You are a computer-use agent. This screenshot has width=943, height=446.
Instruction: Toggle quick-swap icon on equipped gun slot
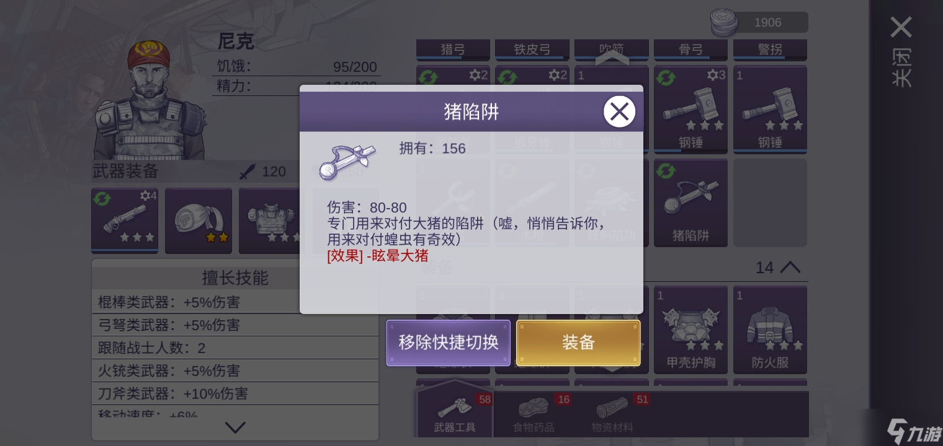coord(102,198)
